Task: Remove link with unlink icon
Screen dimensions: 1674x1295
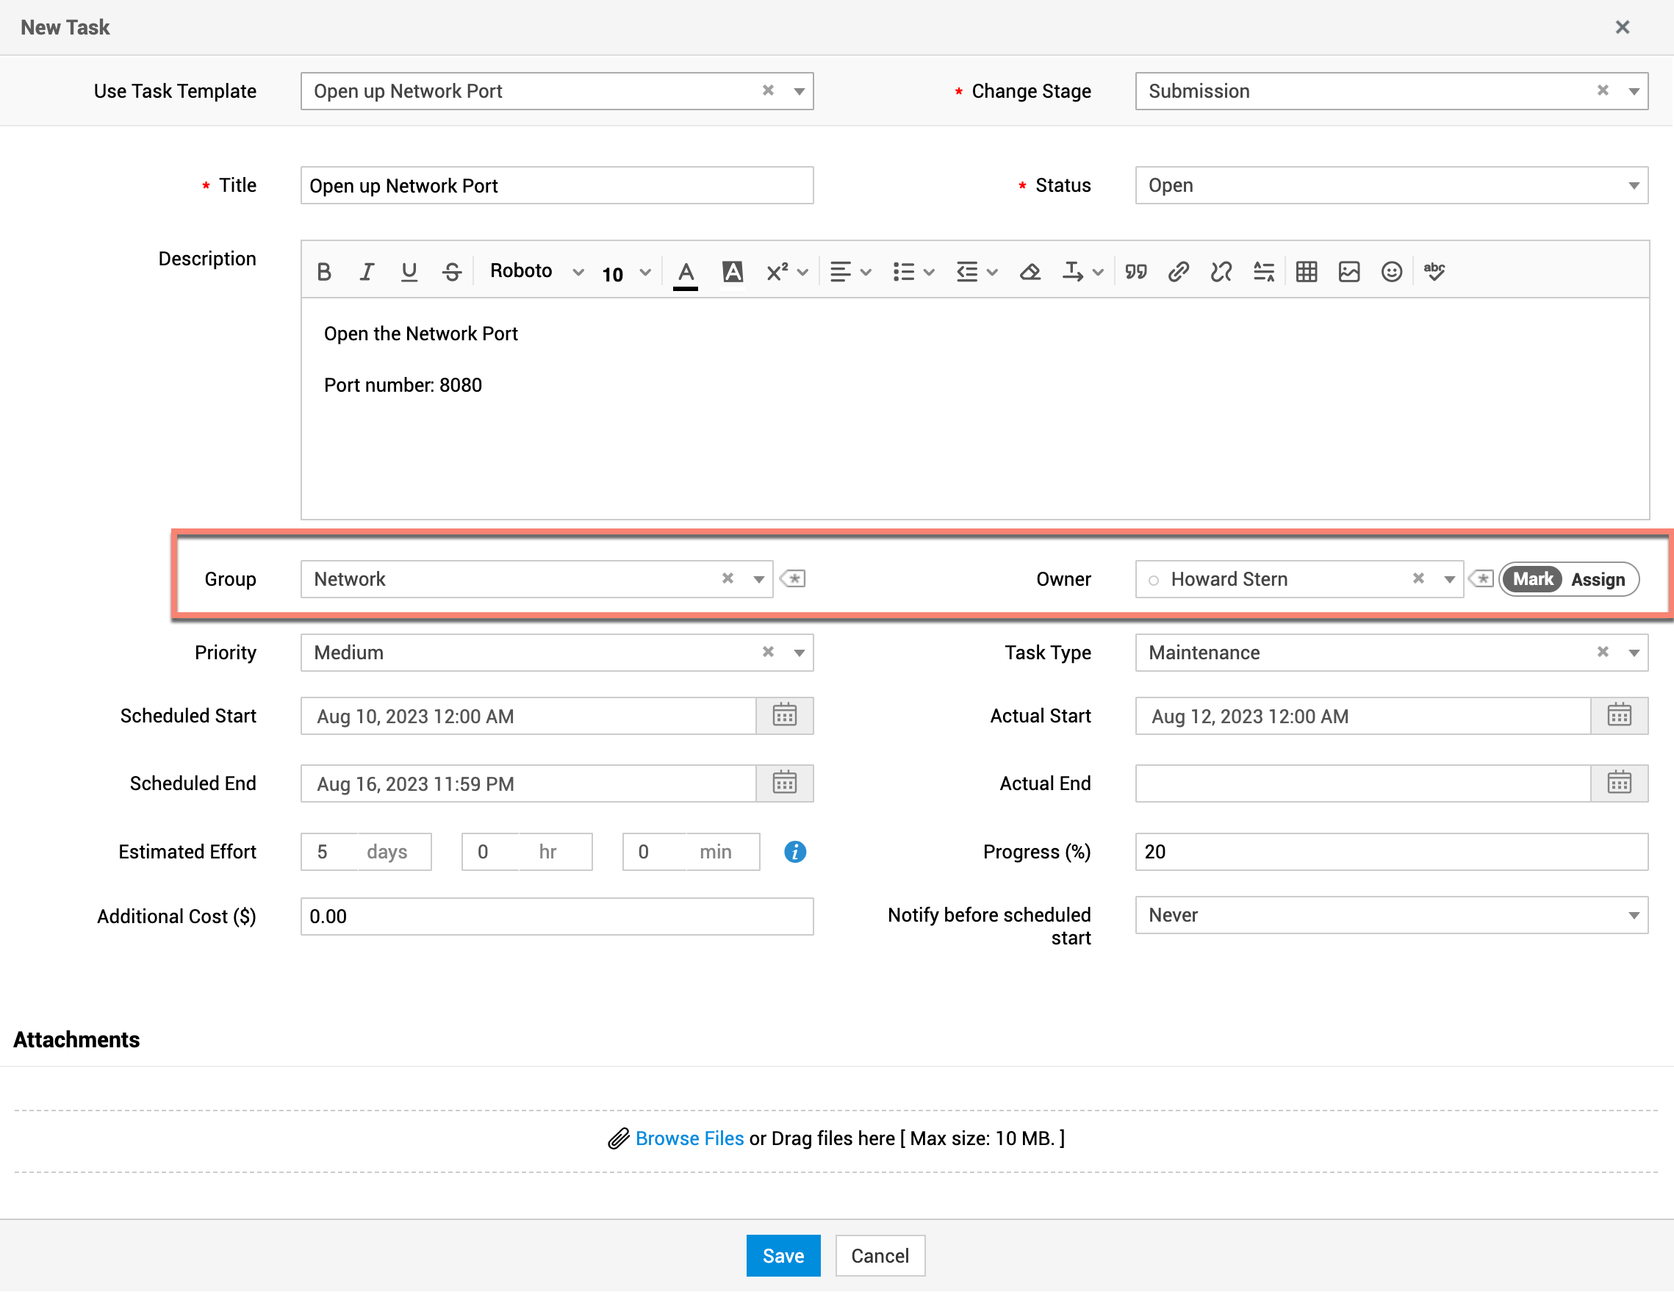Action: (x=1221, y=272)
